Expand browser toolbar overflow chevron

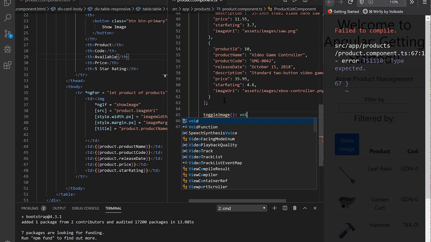coord(412,2)
